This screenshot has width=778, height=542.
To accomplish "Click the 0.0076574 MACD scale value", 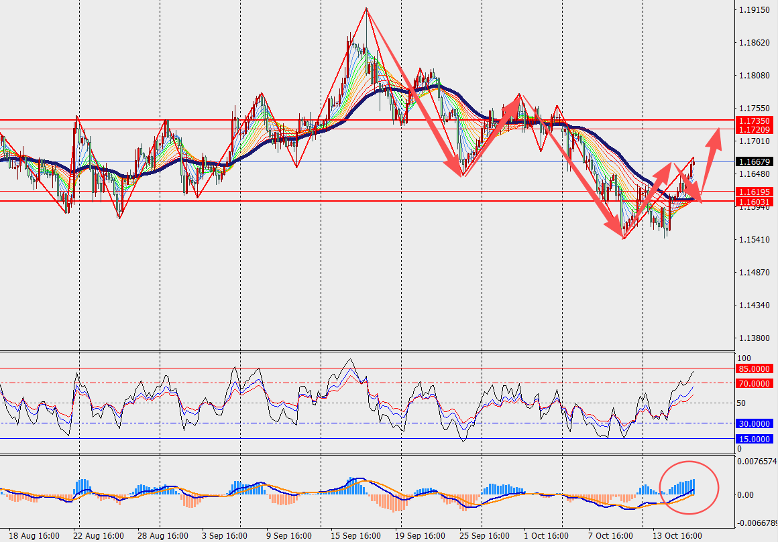I will point(757,461).
